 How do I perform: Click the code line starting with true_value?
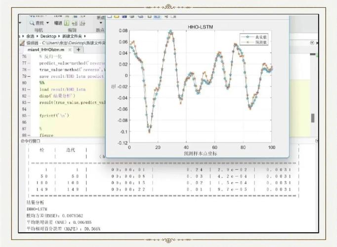(x=73, y=70)
